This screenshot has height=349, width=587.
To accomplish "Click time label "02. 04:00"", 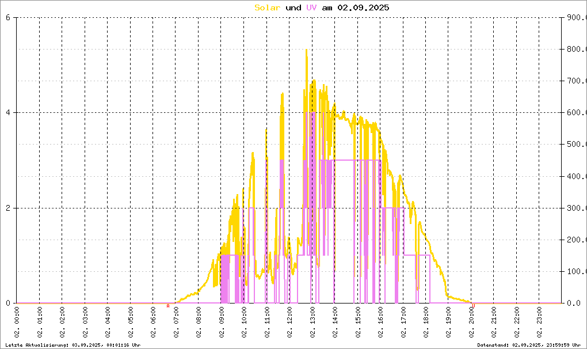I will (x=108, y=323).
